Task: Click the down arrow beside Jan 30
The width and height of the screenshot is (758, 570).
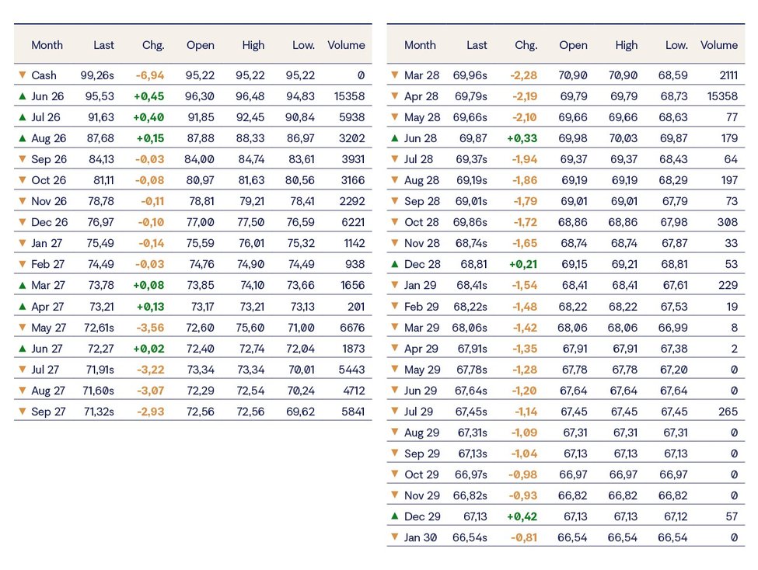Action: click(x=394, y=537)
